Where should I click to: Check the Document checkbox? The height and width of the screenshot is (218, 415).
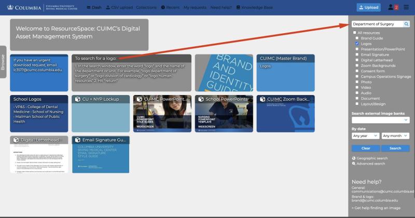pyautogui.click(x=357, y=98)
